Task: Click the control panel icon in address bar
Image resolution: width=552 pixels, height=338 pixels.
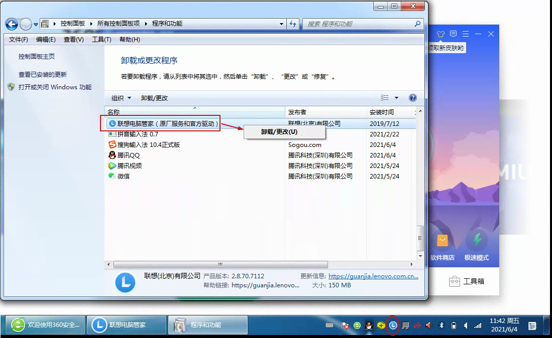Action: [45, 24]
